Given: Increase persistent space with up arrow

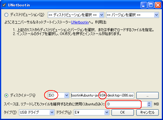Looking at the screenshot, I should 149,103.
